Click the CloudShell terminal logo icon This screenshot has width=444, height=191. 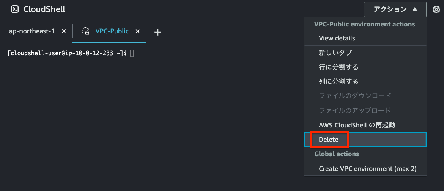click(x=15, y=9)
